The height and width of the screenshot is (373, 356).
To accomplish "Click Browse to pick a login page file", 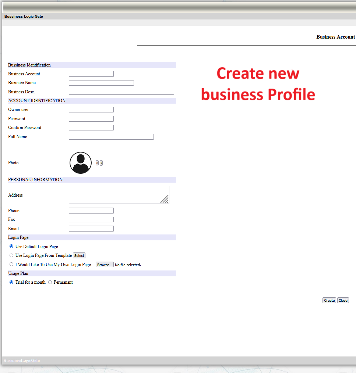I will point(105,265).
